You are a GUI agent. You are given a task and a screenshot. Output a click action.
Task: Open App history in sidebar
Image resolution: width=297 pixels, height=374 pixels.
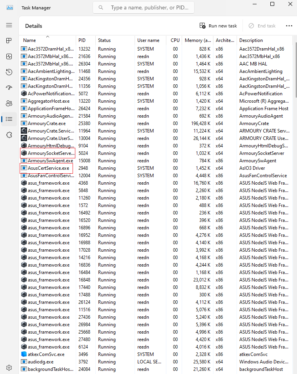(x=9, y=72)
